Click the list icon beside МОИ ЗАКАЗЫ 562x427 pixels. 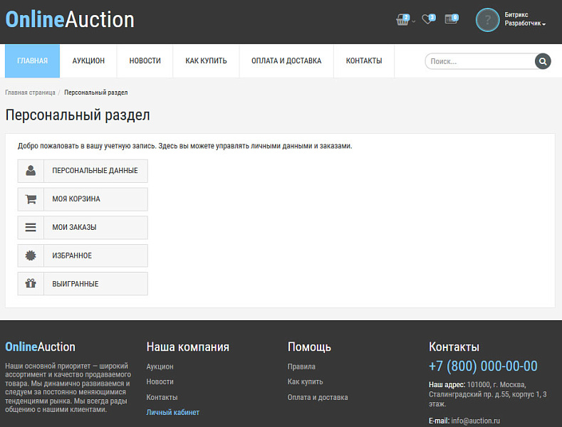(x=31, y=228)
